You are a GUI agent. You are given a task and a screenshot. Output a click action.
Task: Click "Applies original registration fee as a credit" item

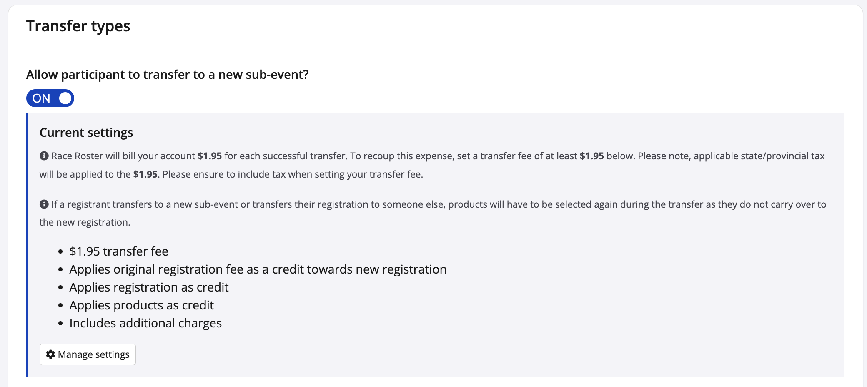[258, 269]
